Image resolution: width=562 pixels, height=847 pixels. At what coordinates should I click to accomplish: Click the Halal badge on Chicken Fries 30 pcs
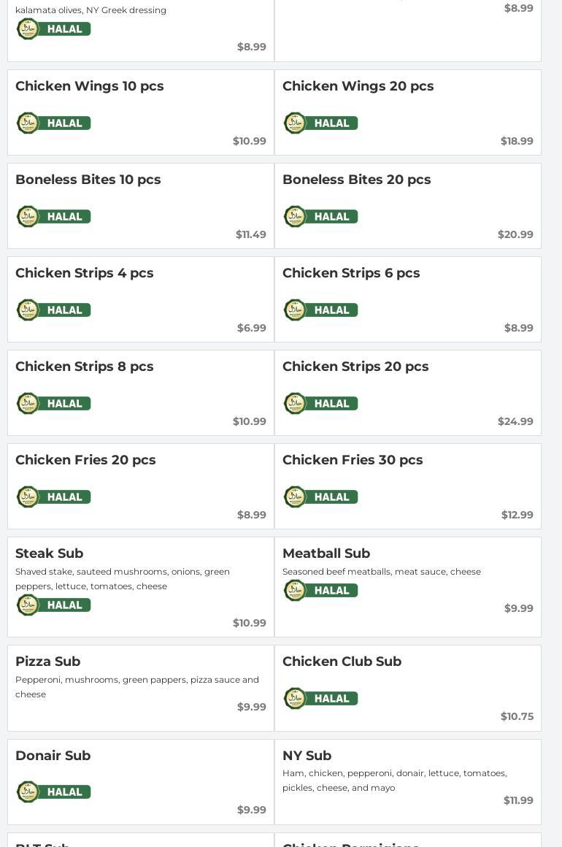coord(321,497)
